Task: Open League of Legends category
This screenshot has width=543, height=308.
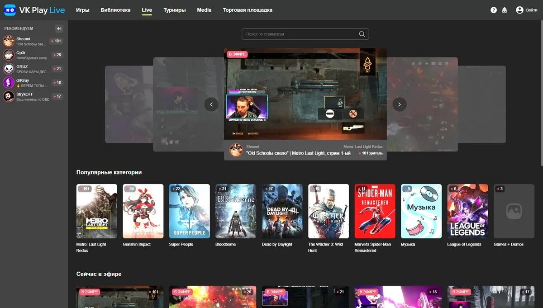Action: 468,211
